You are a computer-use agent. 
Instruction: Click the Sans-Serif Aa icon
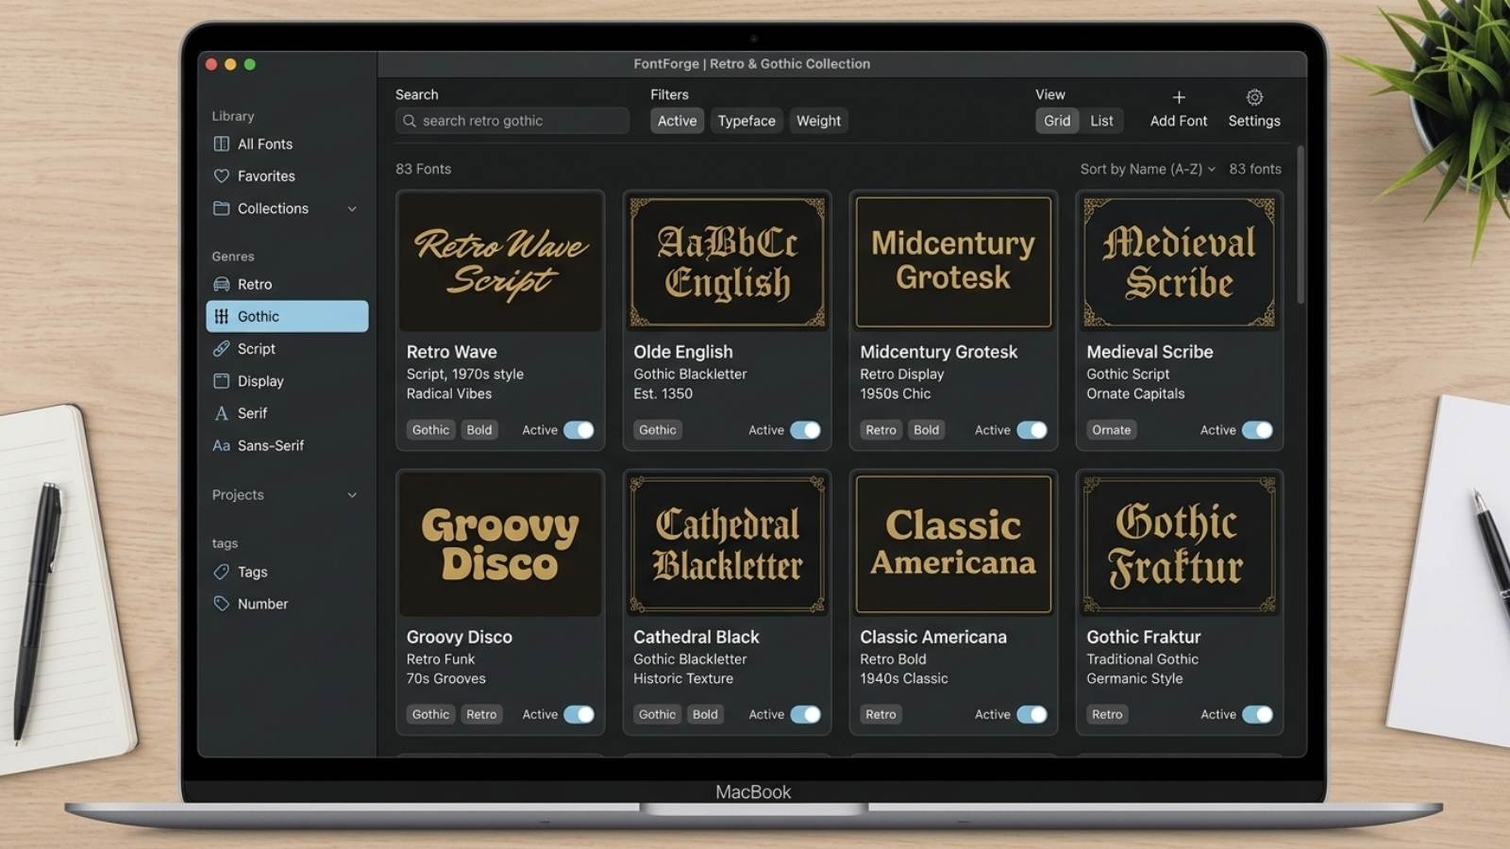click(x=222, y=445)
